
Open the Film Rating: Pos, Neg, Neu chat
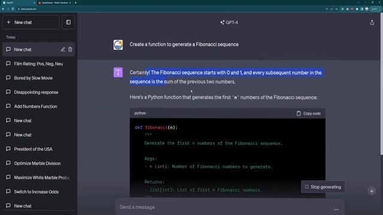point(38,64)
